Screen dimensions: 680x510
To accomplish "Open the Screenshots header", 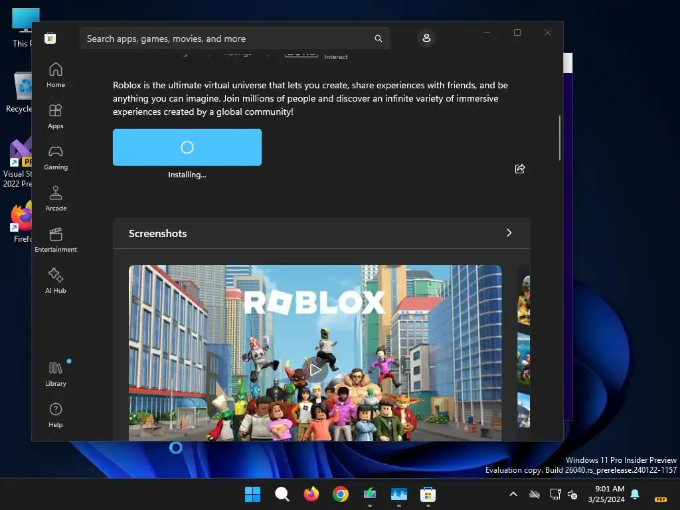I will pyautogui.click(x=321, y=233).
